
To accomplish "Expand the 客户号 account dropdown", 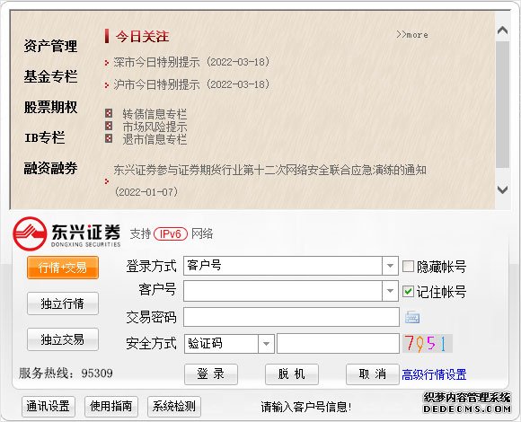I will click(390, 291).
